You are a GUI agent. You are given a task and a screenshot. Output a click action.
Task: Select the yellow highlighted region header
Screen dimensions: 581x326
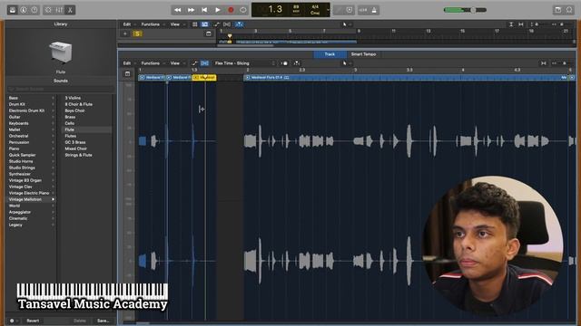point(204,78)
